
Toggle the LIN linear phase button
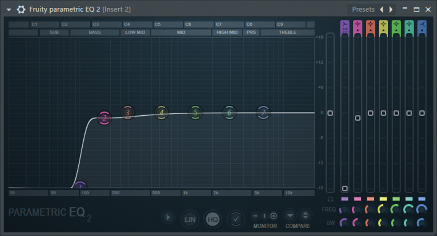coord(190,219)
